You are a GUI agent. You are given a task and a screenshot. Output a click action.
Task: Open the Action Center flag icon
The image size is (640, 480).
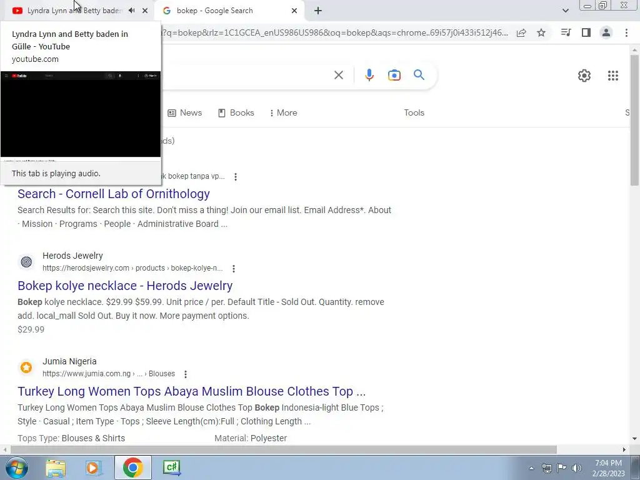(x=562, y=468)
